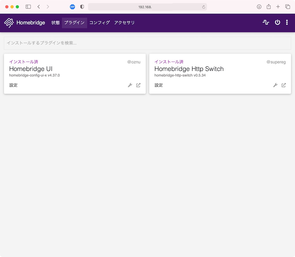Image resolution: width=295 pixels, height=257 pixels.
Task: Focus the plugin search field
Action: 147,43
